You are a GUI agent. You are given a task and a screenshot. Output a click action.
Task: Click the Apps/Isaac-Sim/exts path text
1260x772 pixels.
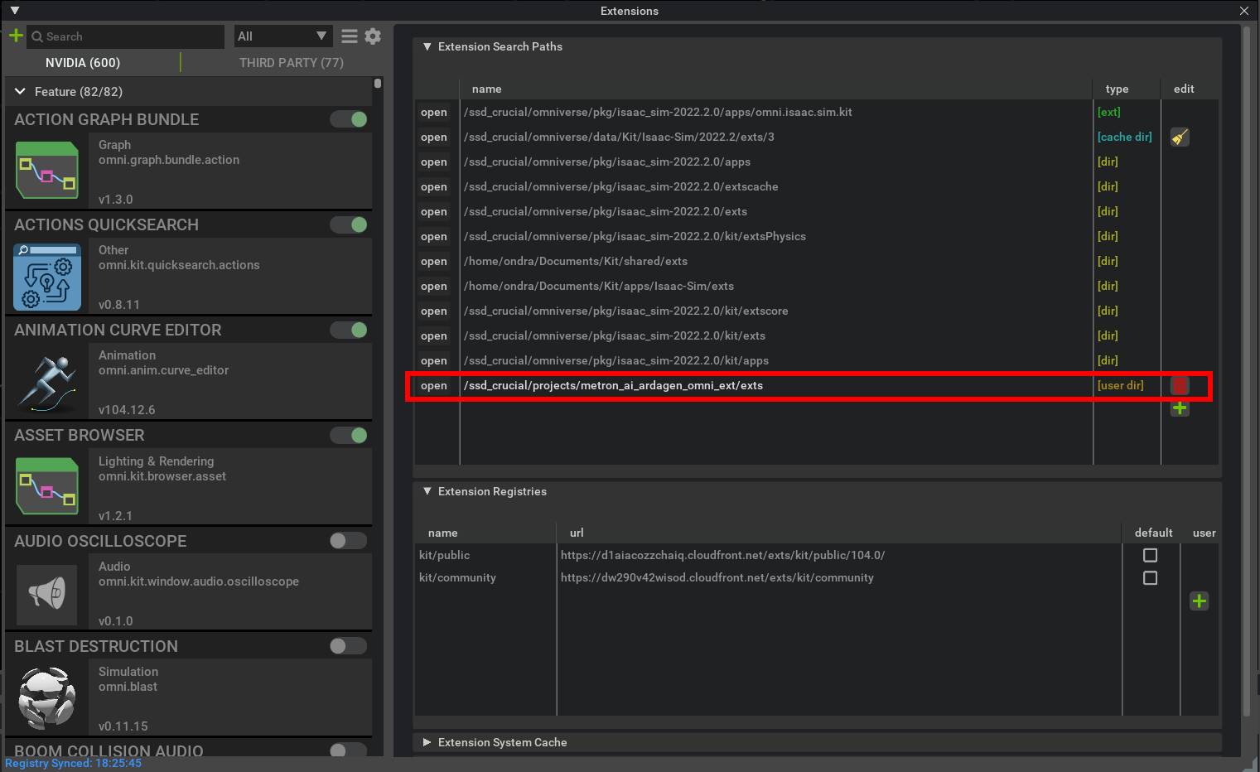click(x=599, y=286)
